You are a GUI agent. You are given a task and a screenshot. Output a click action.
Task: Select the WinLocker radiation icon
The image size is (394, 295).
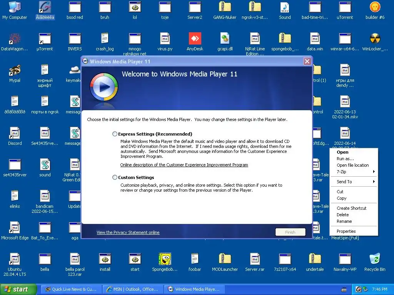[x=375, y=41]
